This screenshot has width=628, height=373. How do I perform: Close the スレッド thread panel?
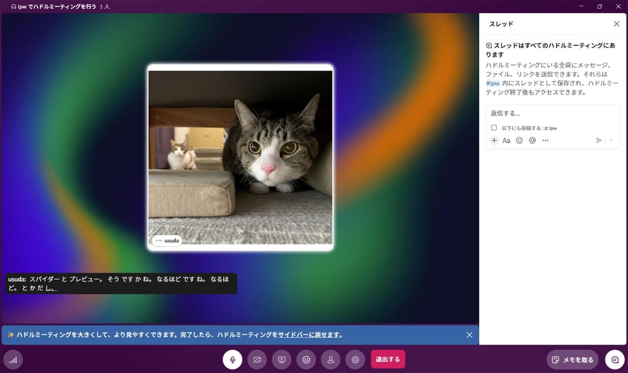[616, 24]
